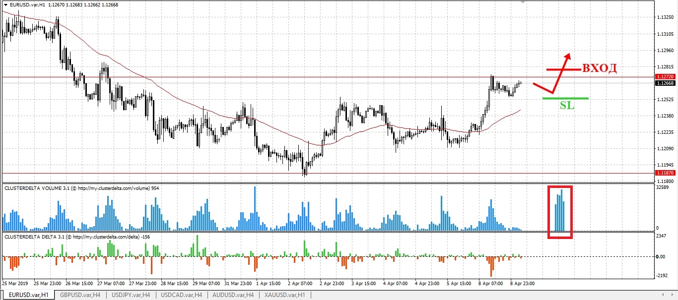
Task: Click the red upward entry arrow annotation
Action: tap(565, 63)
